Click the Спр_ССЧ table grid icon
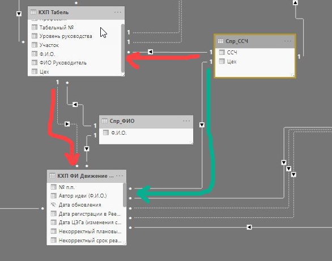Image resolution: width=332 pixels, height=261 pixels. (220, 41)
